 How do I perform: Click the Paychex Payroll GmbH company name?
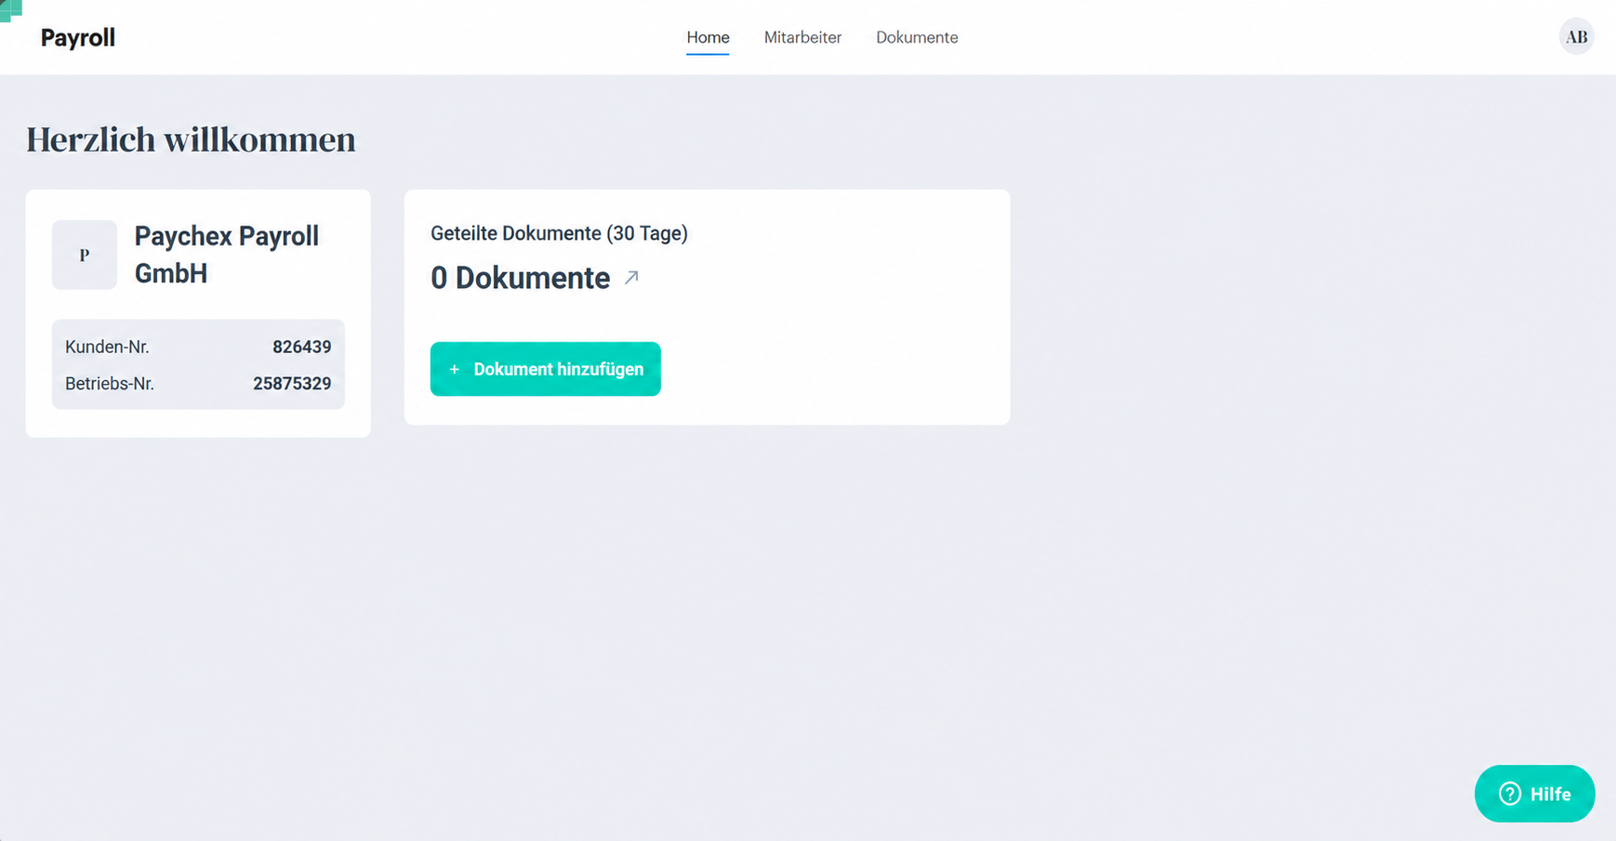[227, 255]
